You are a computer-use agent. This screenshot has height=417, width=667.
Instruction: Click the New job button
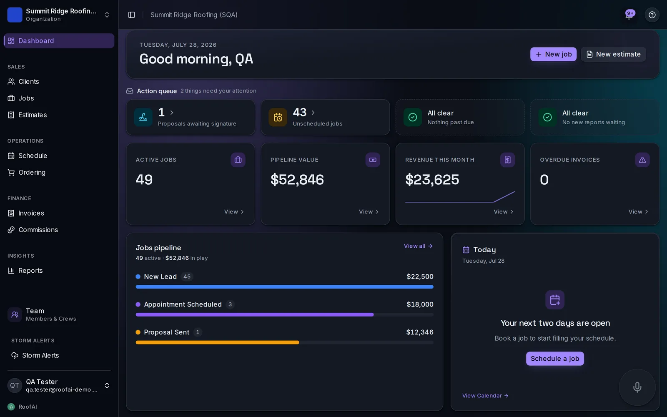[x=553, y=54]
